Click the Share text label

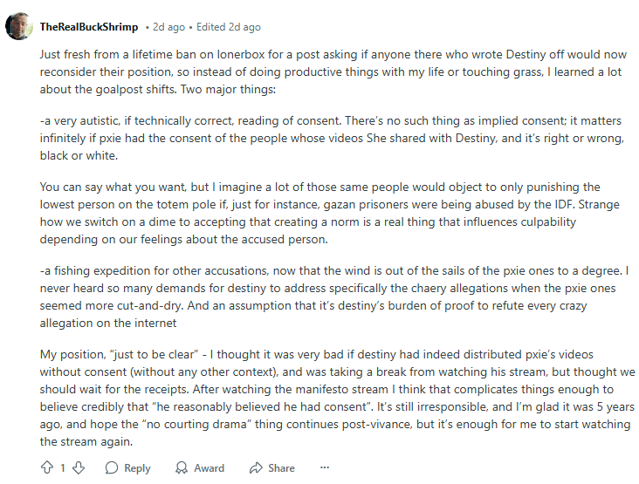(x=281, y=468)
